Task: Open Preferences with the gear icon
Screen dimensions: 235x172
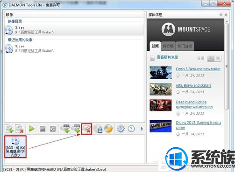Action: pyautogui.click(x=121, y=129)
